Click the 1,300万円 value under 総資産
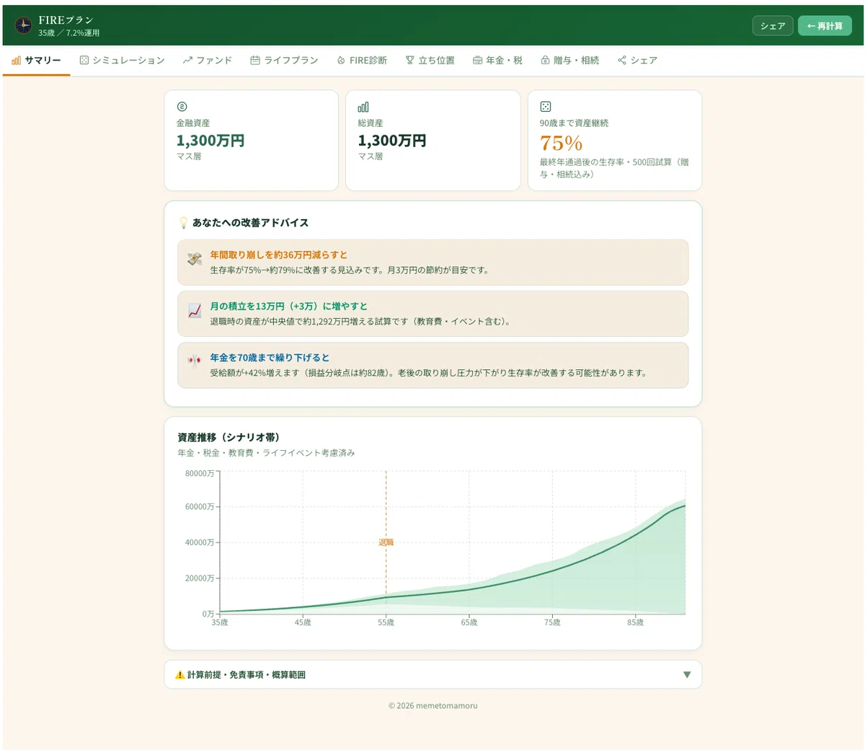The image size is (865, 750). tap(392, 141)
